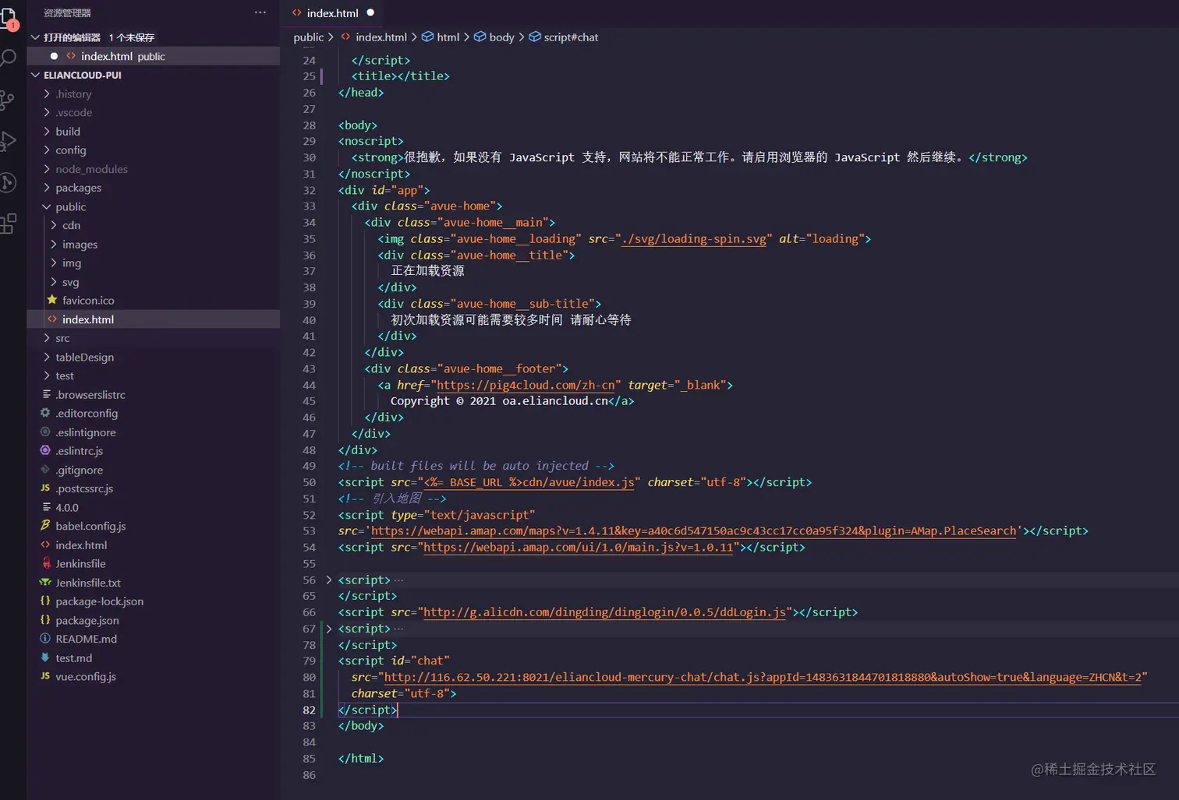
Task: Open the .editorconfig file
Action: pos(87,414)
